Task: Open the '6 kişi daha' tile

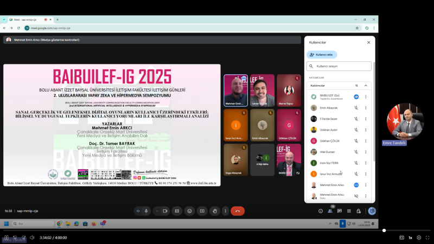Action: (x=263, y=159)
